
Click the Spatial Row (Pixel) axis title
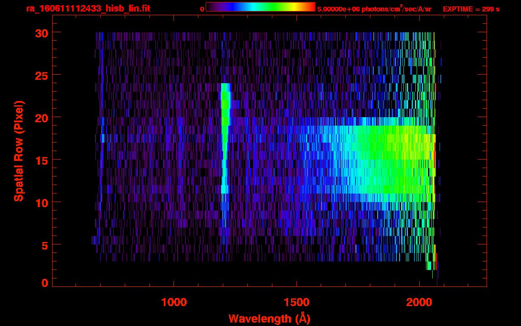(19, 151)
